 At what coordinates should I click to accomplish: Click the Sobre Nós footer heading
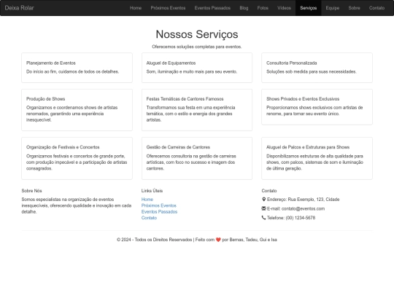[31, 191]
